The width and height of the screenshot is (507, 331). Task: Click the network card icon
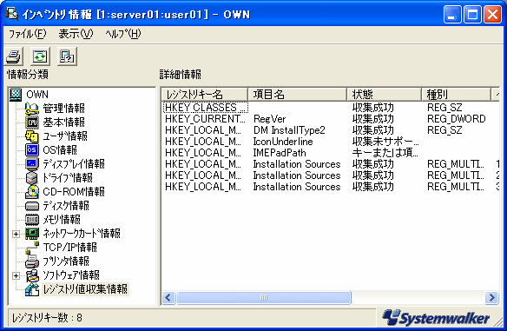tap(31, 234)
